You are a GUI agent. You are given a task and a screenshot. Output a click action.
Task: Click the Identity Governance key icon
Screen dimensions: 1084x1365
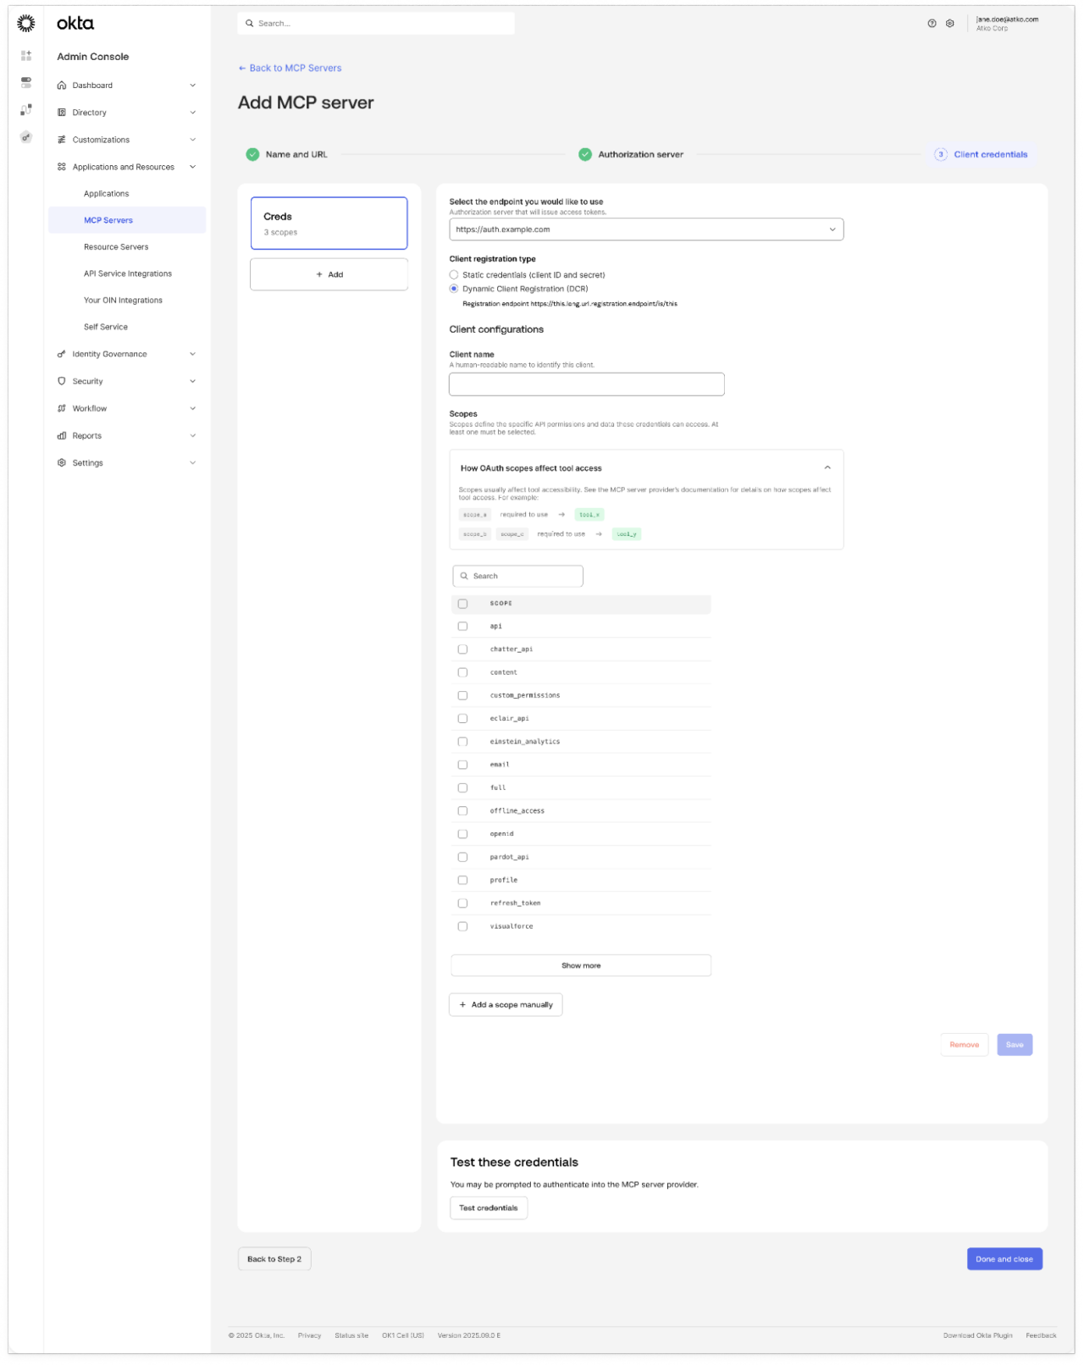pyautogui.click(x=62, y=354)
